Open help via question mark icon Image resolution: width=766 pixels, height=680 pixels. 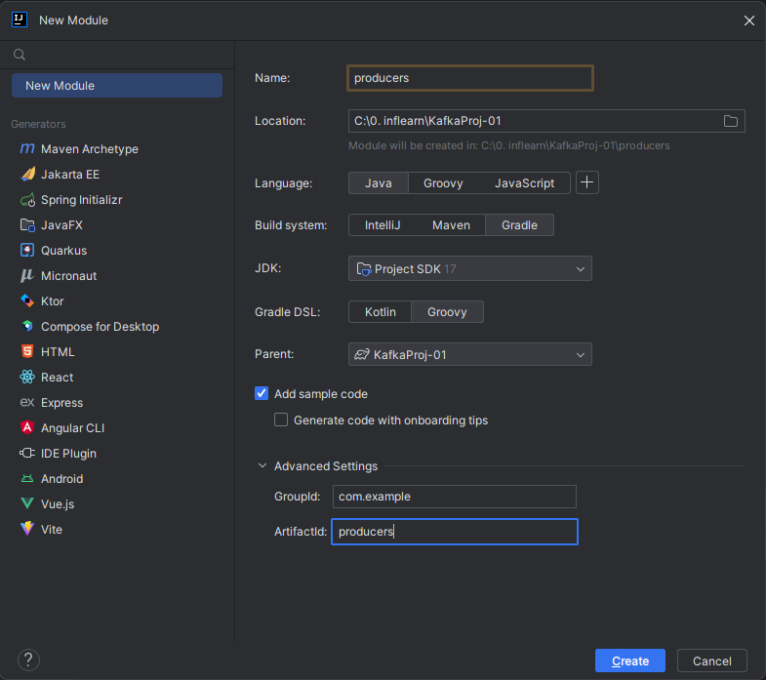(29, 660)
